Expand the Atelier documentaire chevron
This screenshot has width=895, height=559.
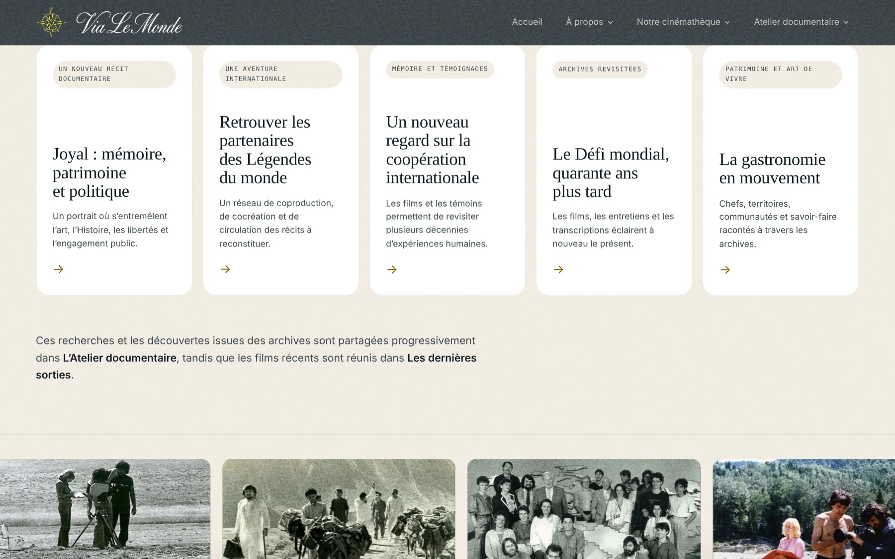click(x=846, y=22)
